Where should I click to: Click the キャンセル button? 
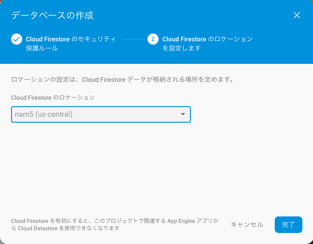click(x=247, y=225)
